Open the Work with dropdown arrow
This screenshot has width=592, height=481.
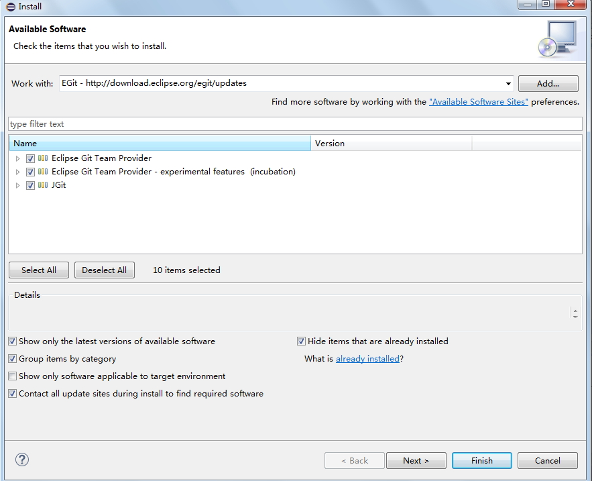(508, 83)
